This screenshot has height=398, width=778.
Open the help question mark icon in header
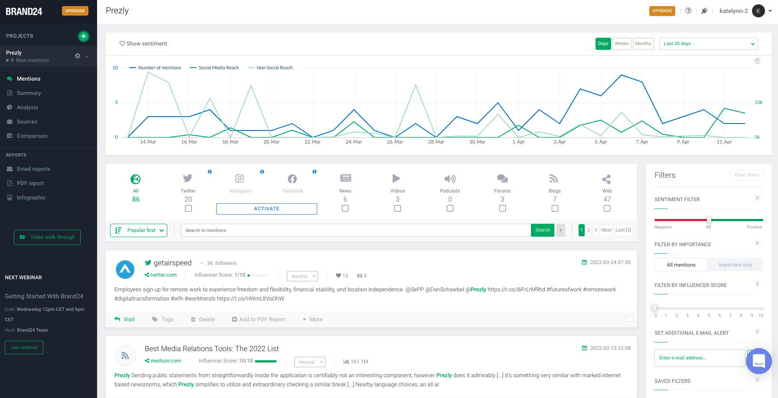688,11
